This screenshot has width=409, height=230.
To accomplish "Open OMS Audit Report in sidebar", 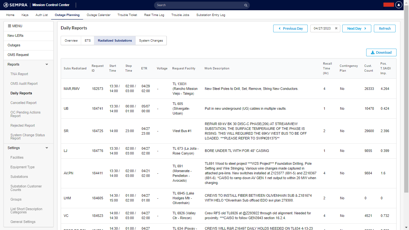I will point(24,83).
